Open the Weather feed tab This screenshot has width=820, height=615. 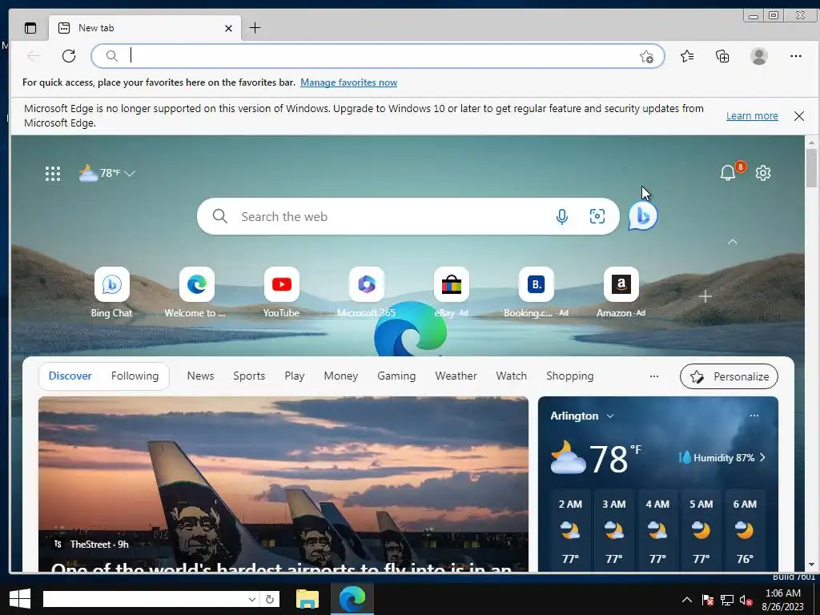point(456,376)
